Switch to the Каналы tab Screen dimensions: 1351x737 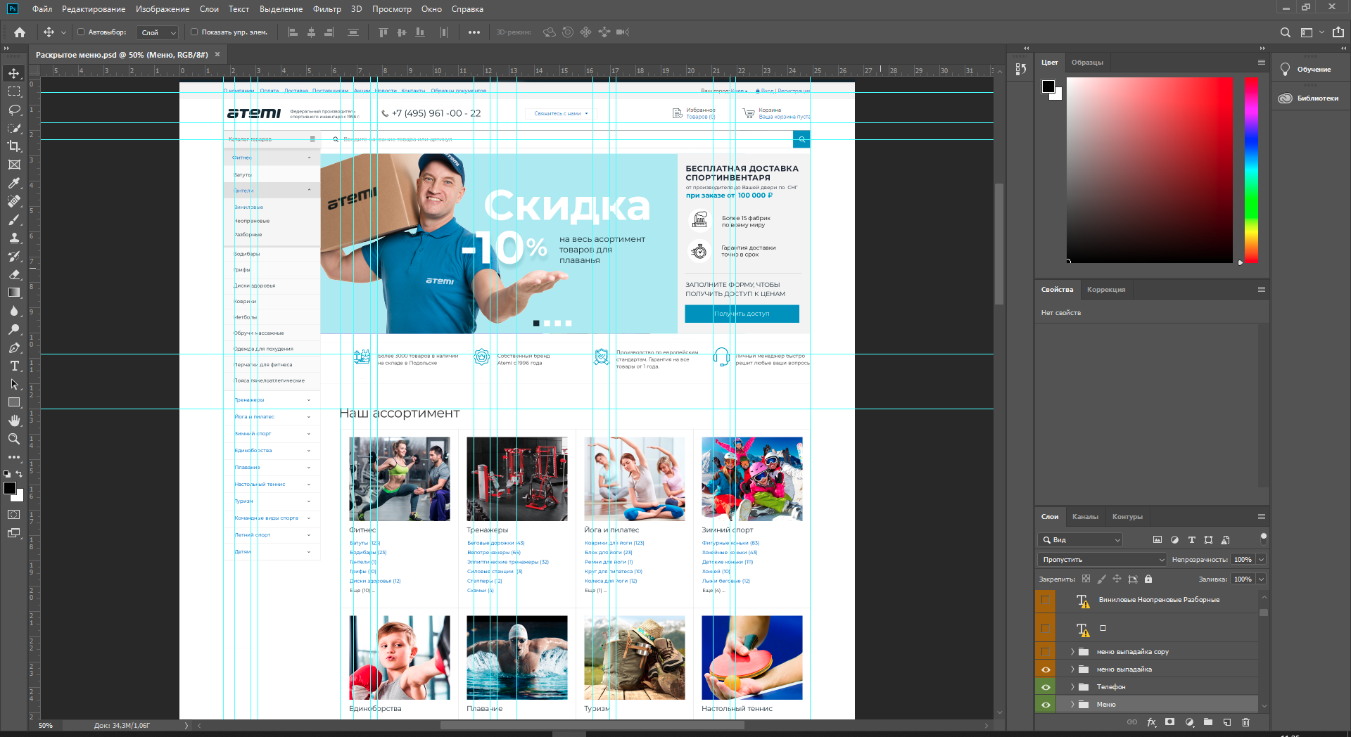click(1085, 517)
